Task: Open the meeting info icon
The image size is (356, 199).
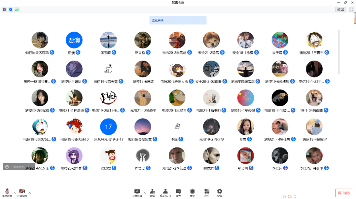Action: click(x=4, y=10)
